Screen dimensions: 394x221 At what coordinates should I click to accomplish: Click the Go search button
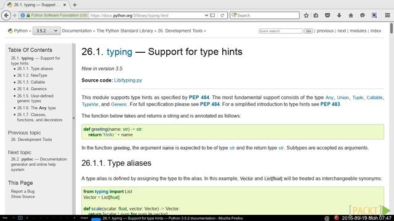click(308, 31)
